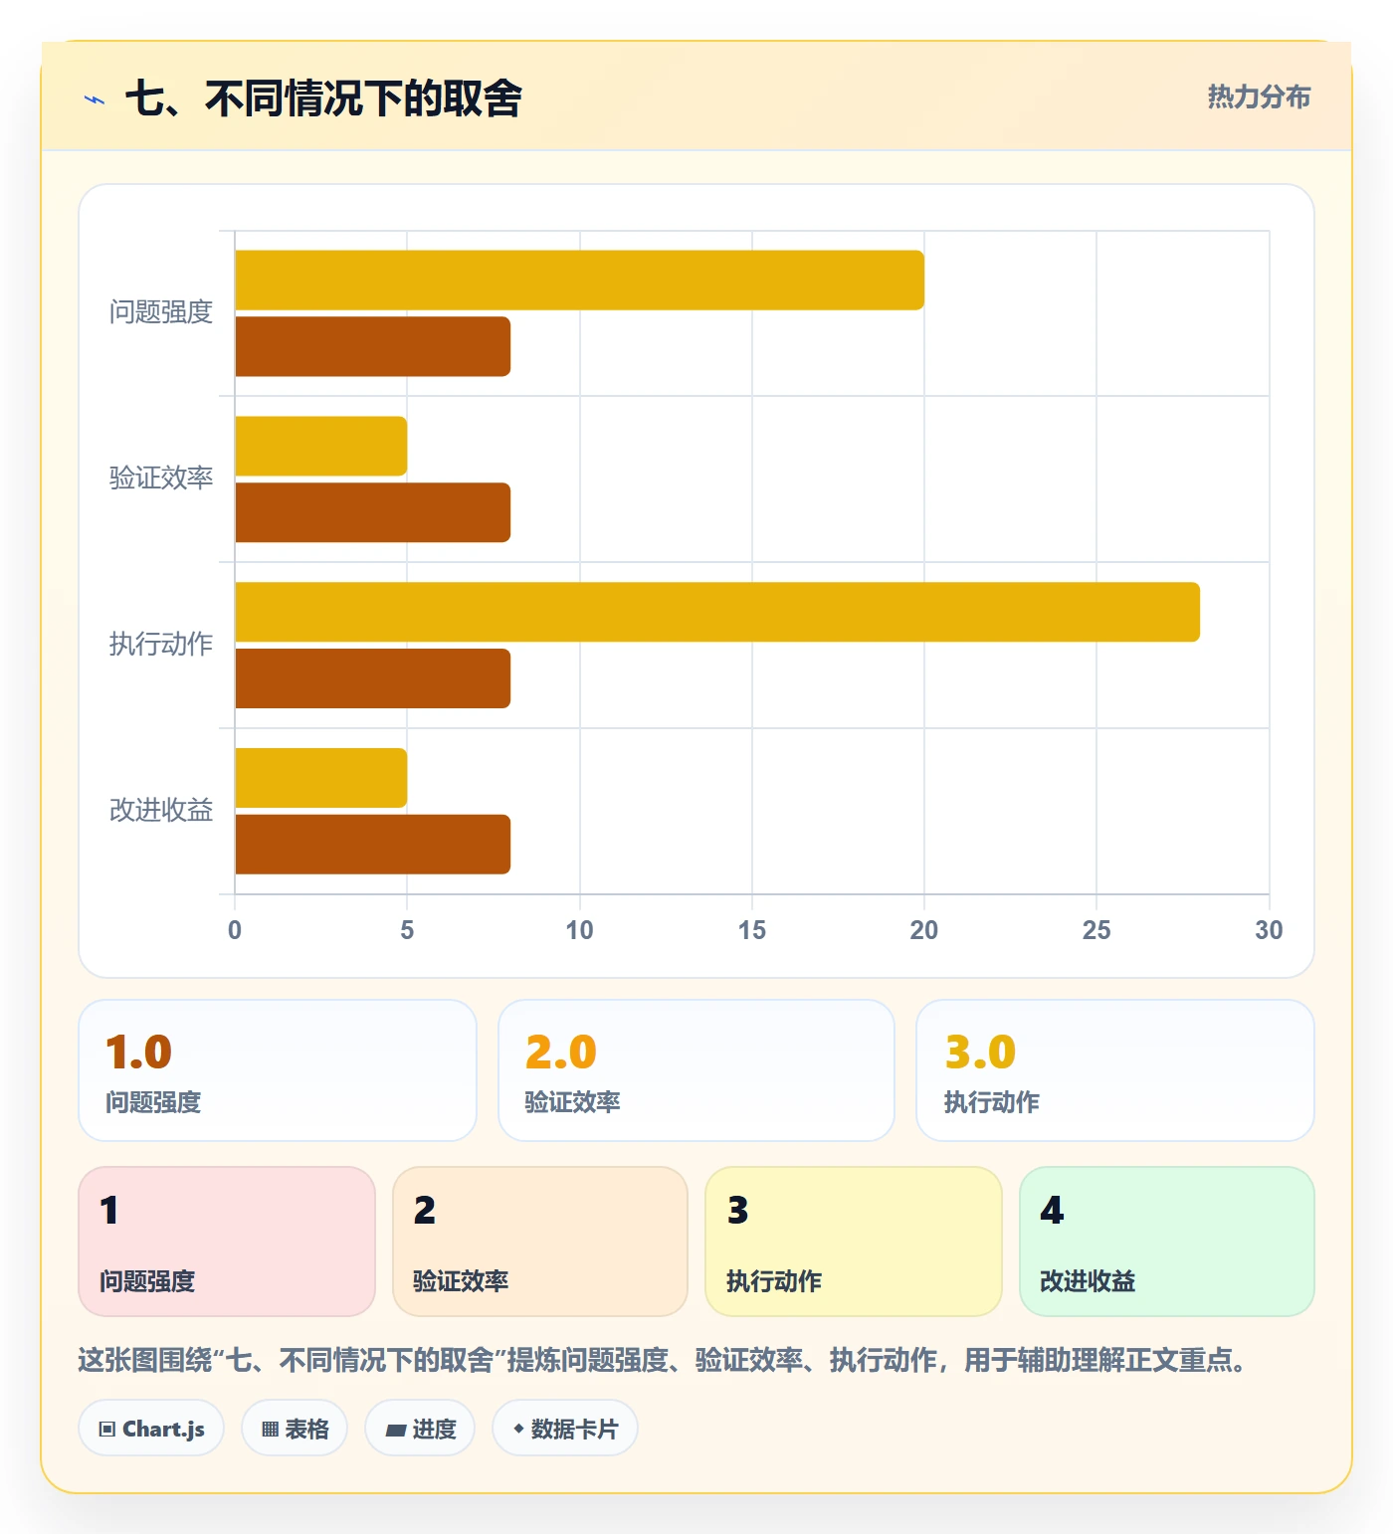The height and width of the screenshot is (1534, 1393).
Task: Open the 1.0 问题强度 stat card
Action: tap(278, 1070)
